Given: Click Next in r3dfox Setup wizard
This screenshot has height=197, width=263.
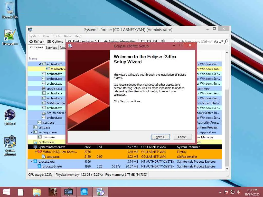Looking at the screenshot, I should pyautogui.click(x=160, y=137).
